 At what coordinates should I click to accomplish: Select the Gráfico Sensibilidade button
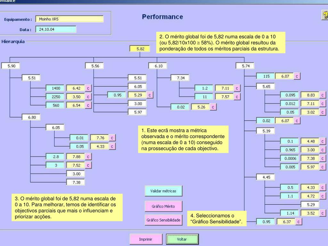[x=163, y=220]
